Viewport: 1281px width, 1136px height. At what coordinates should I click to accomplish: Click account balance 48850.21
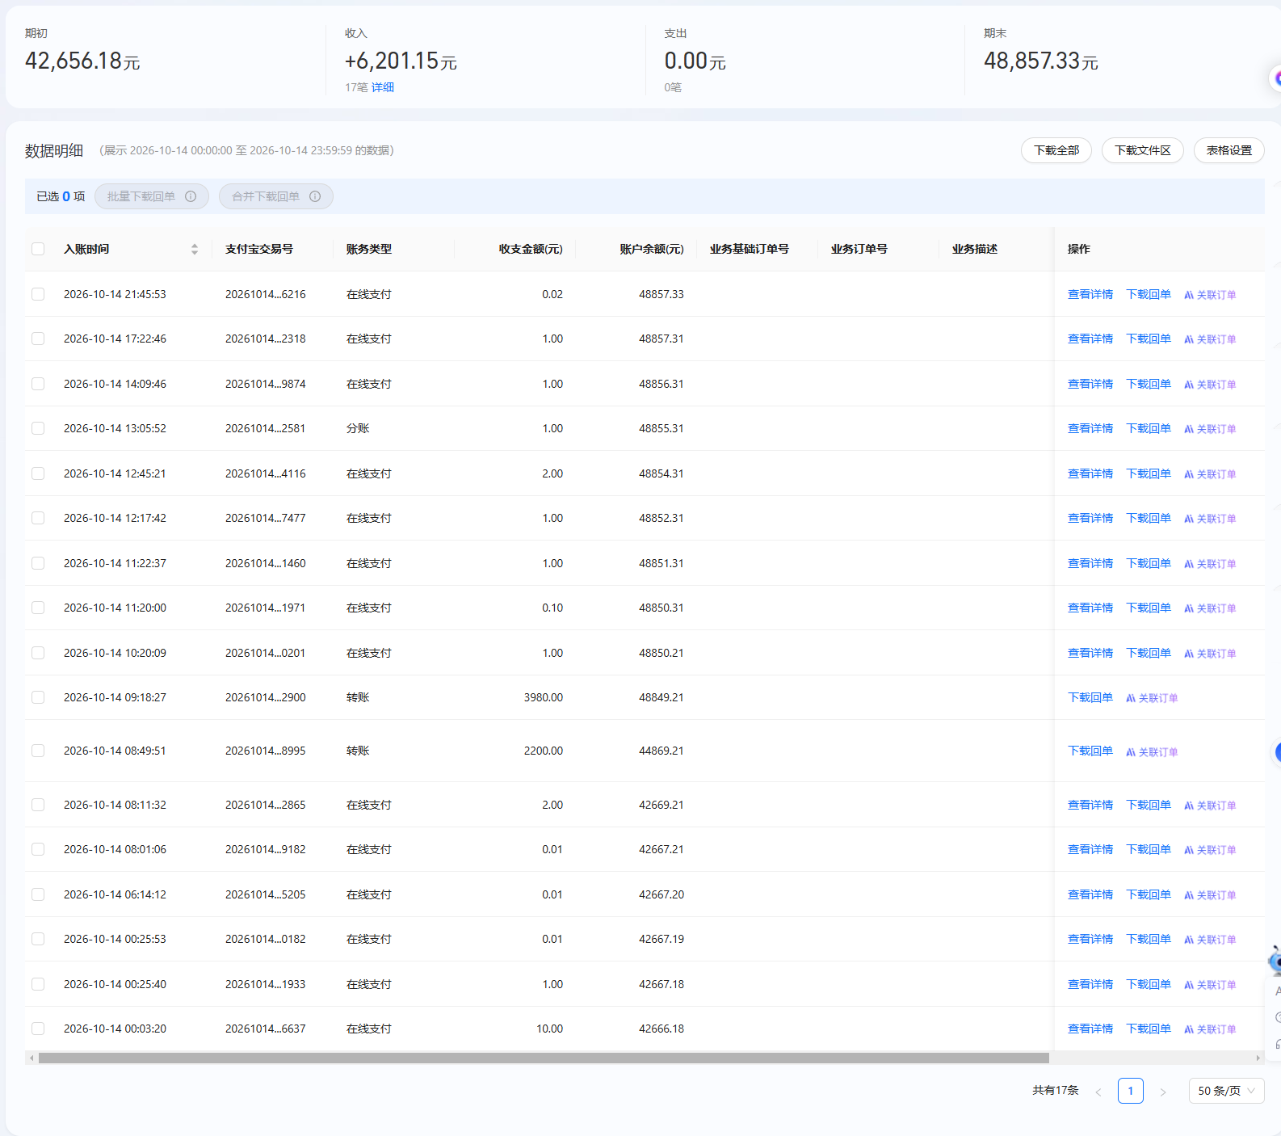coord(661,653)
